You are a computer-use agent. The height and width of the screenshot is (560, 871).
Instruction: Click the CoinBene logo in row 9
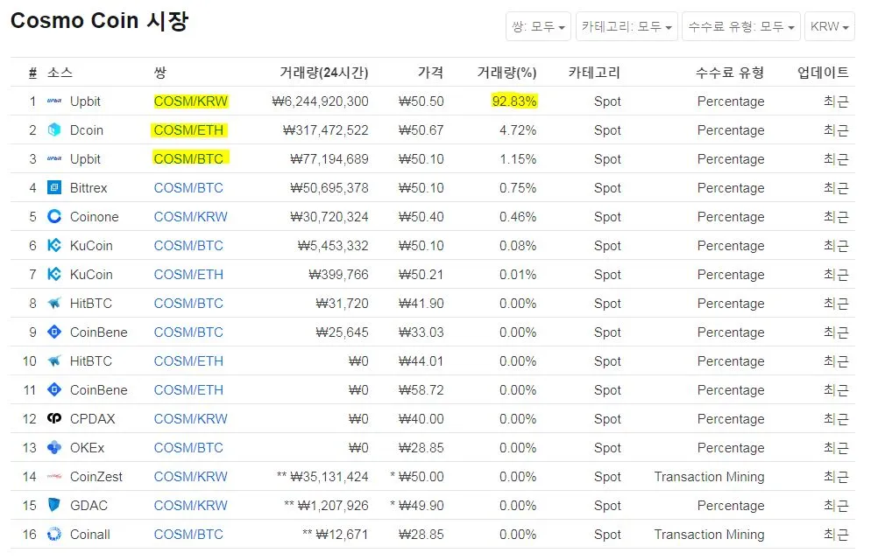pyautogui.click(x=54, y=332)
